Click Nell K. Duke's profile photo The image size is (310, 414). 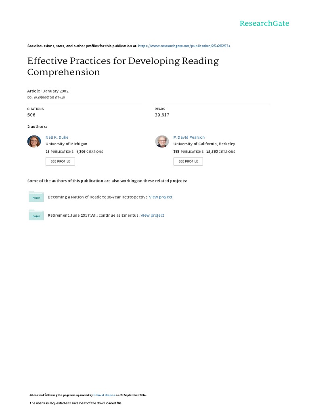coord(34,142)
